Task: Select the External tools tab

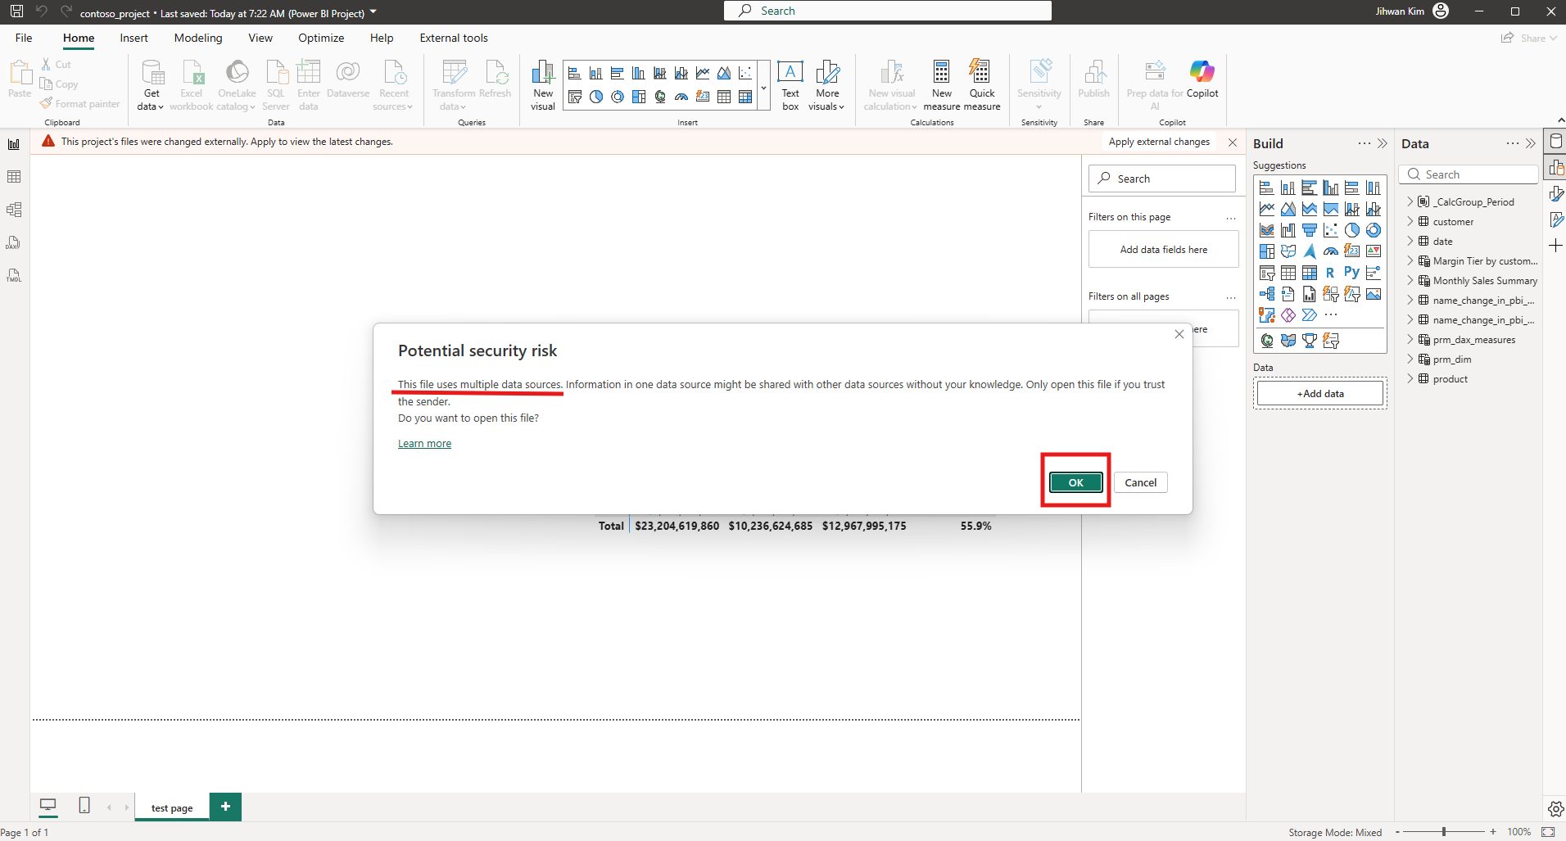Action: pyautogui.click(x=454, y=38)
